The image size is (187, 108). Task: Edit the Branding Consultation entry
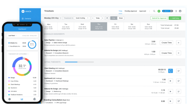(179, 101)
